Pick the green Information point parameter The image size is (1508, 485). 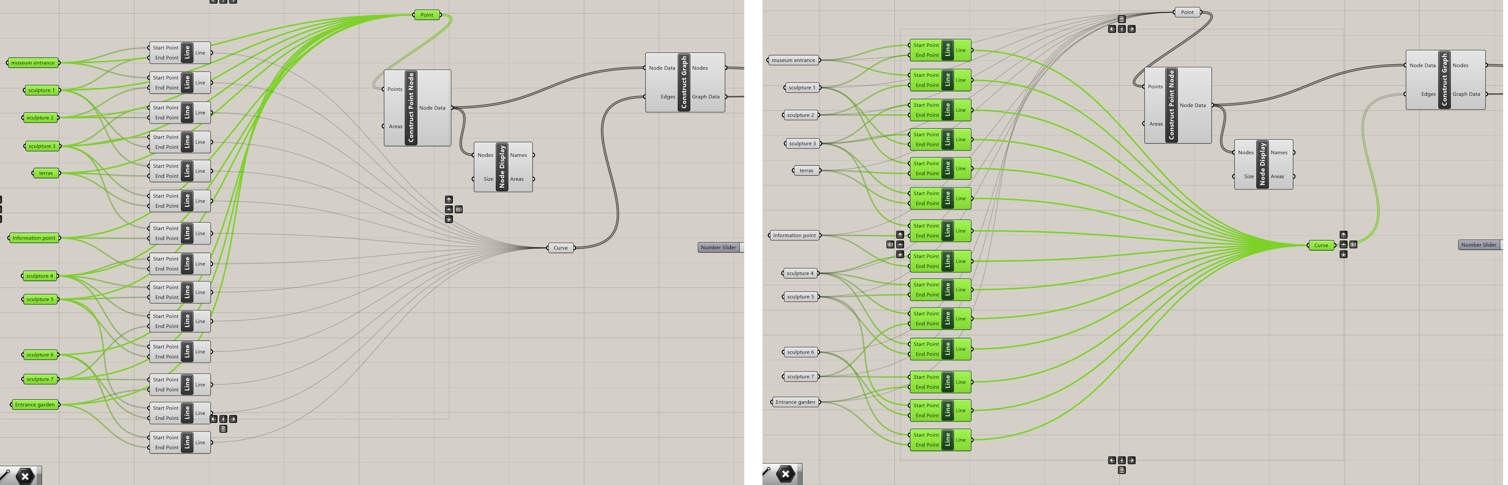coord(34,238)
